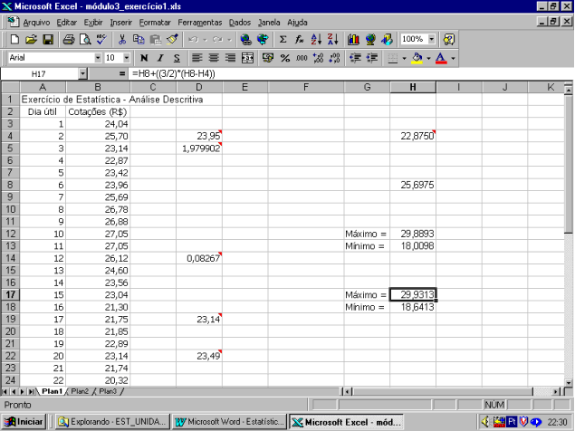Open the Formatar menu

pyautogui.click(x=155, y=21)
